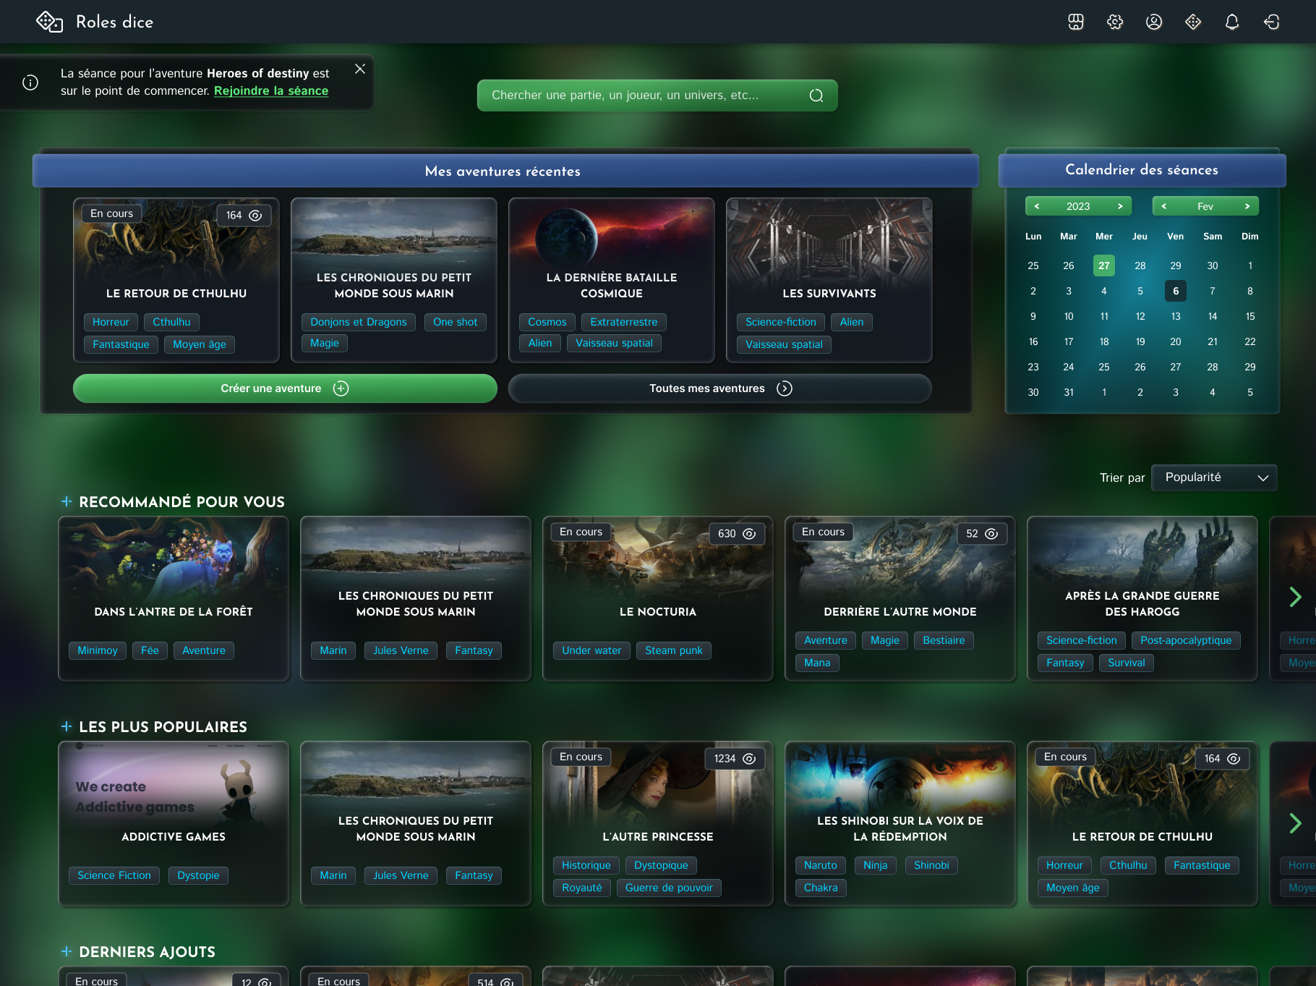Screen dimensions: 1316x986
Task: Show next popular adventures with right chevron
Action: click(x=1295, y=823)
